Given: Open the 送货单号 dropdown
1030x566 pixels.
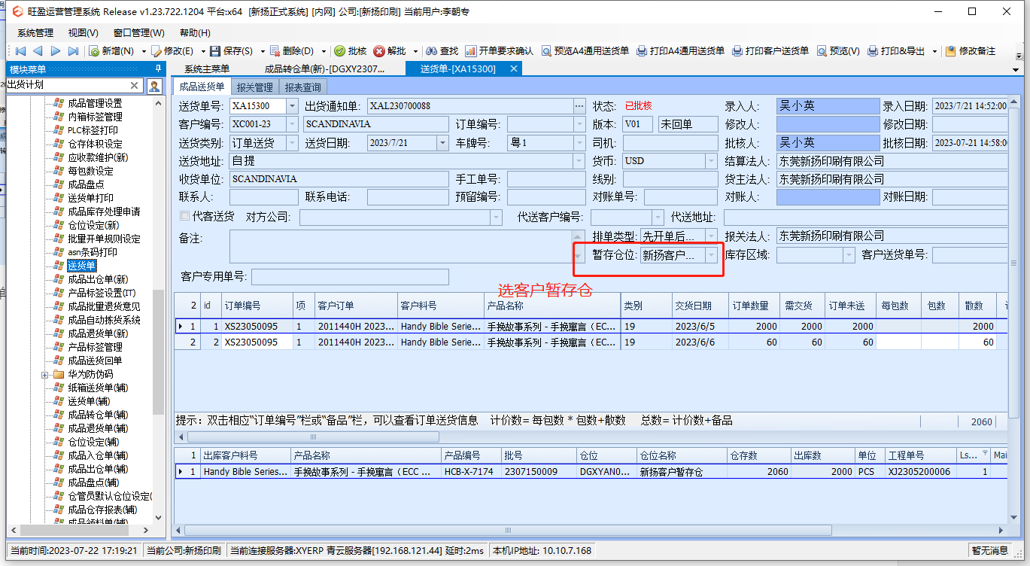Looking at the screenshot, I should pyautogui.click(x=293, y=105).
